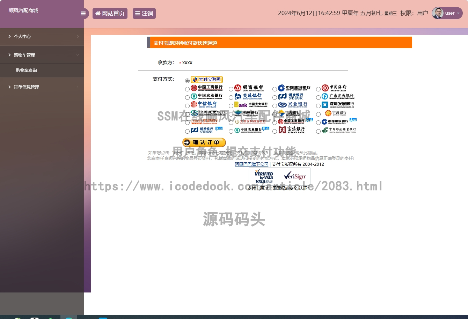Open 购物车查询 submenu item
This screenshot has height=319, width=468.
coord(27,71)
